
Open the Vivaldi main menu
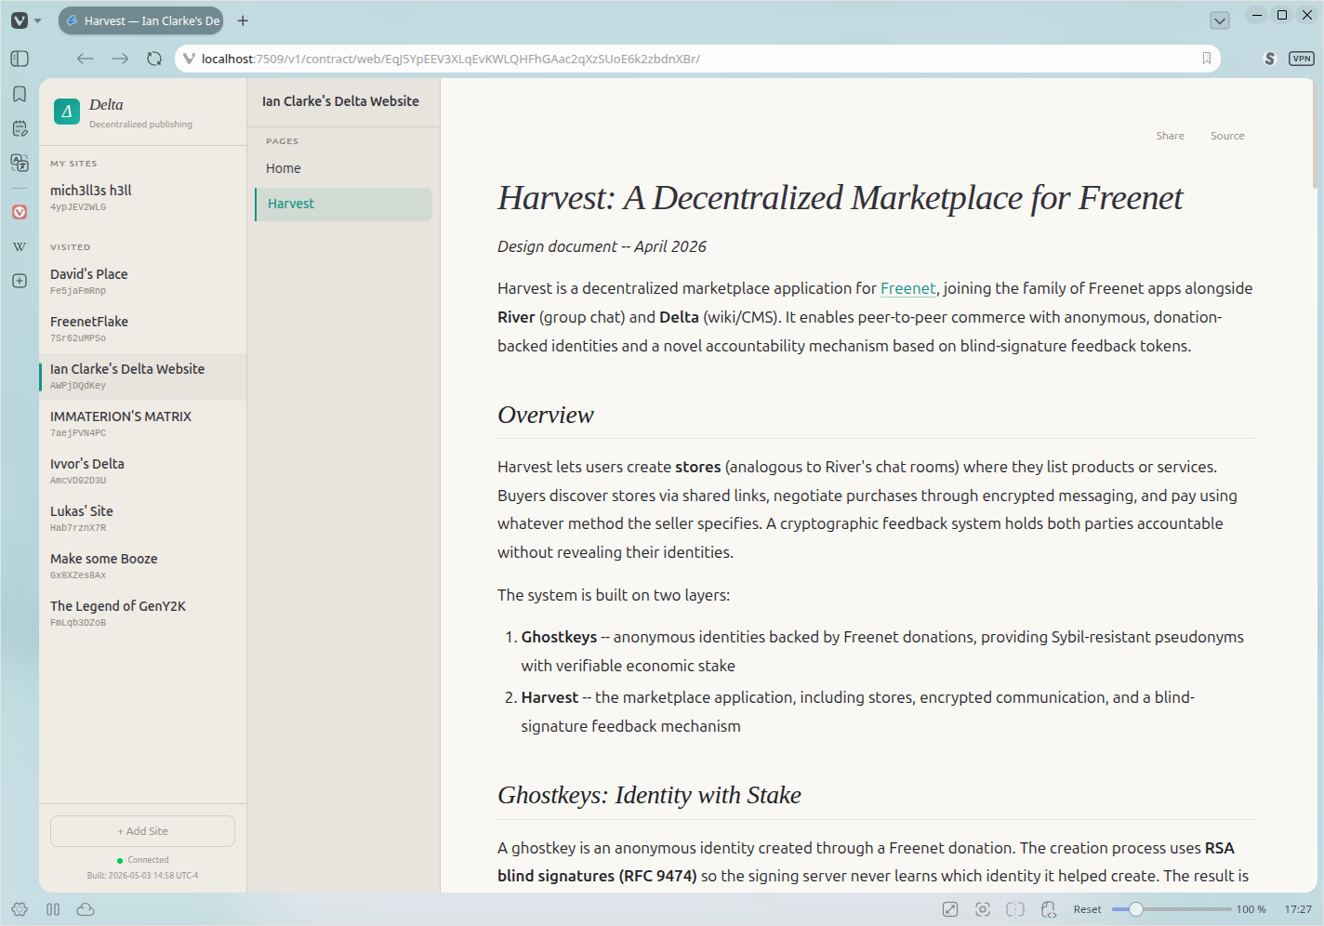(20, 20)
